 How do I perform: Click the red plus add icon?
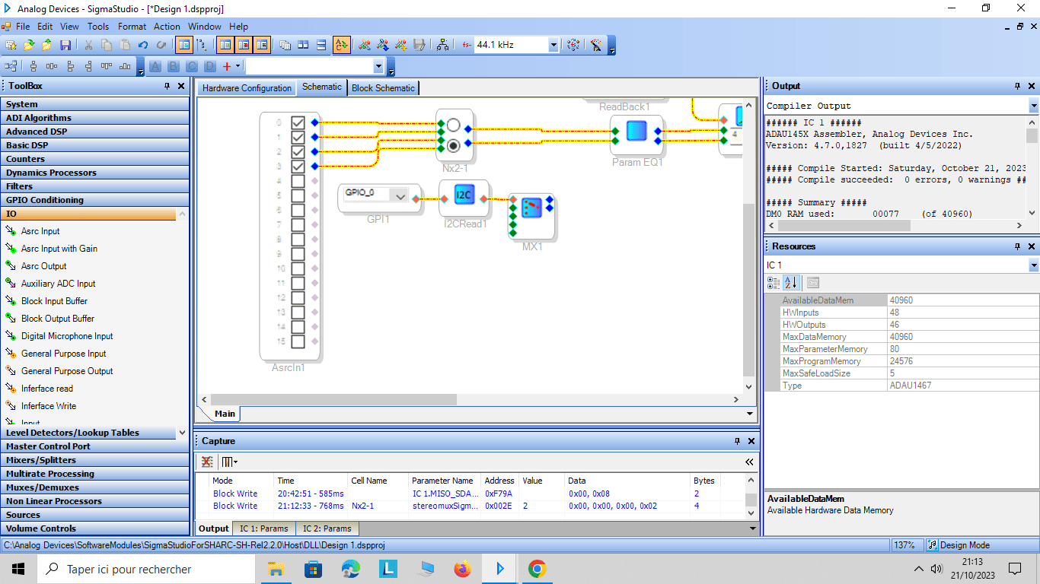point(227,66)
